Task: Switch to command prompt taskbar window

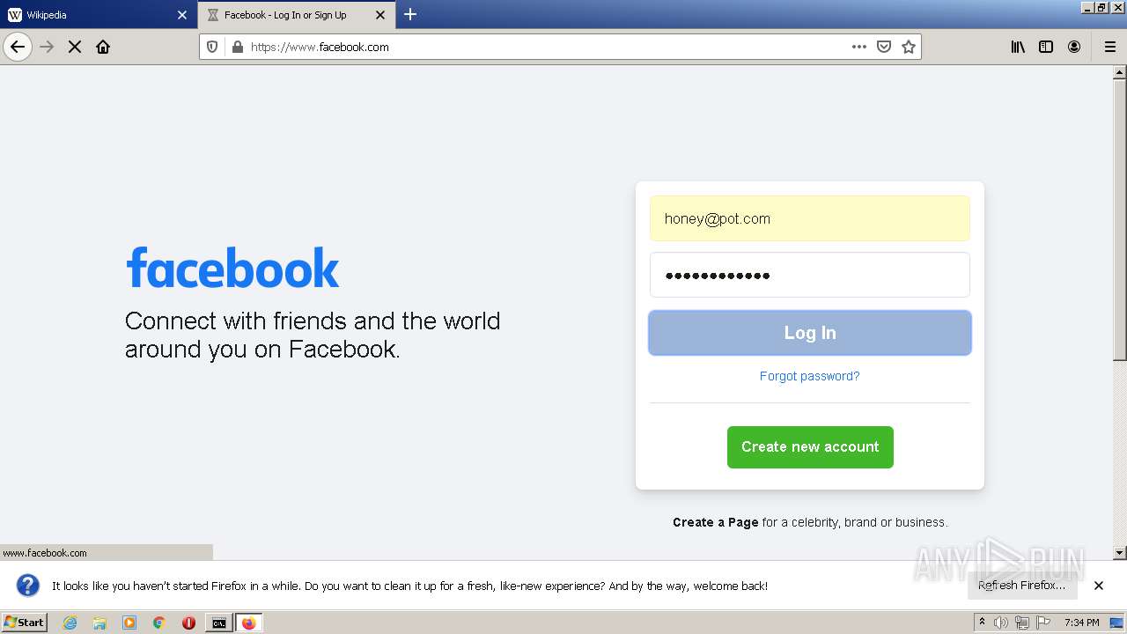Action: click(x=218, y=623)
